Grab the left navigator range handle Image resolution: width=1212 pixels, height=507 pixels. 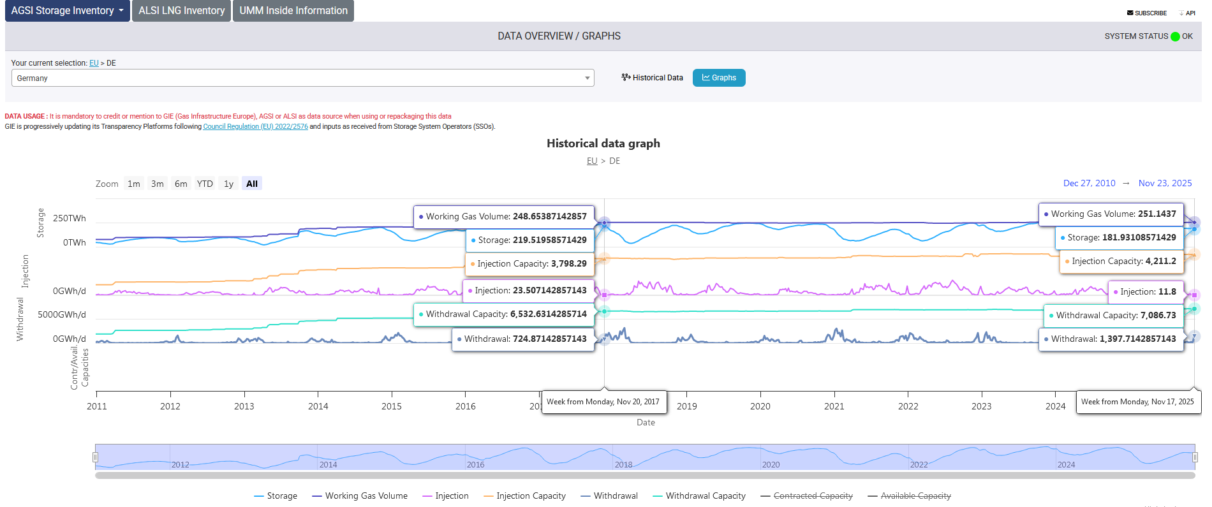click(95, 457)
